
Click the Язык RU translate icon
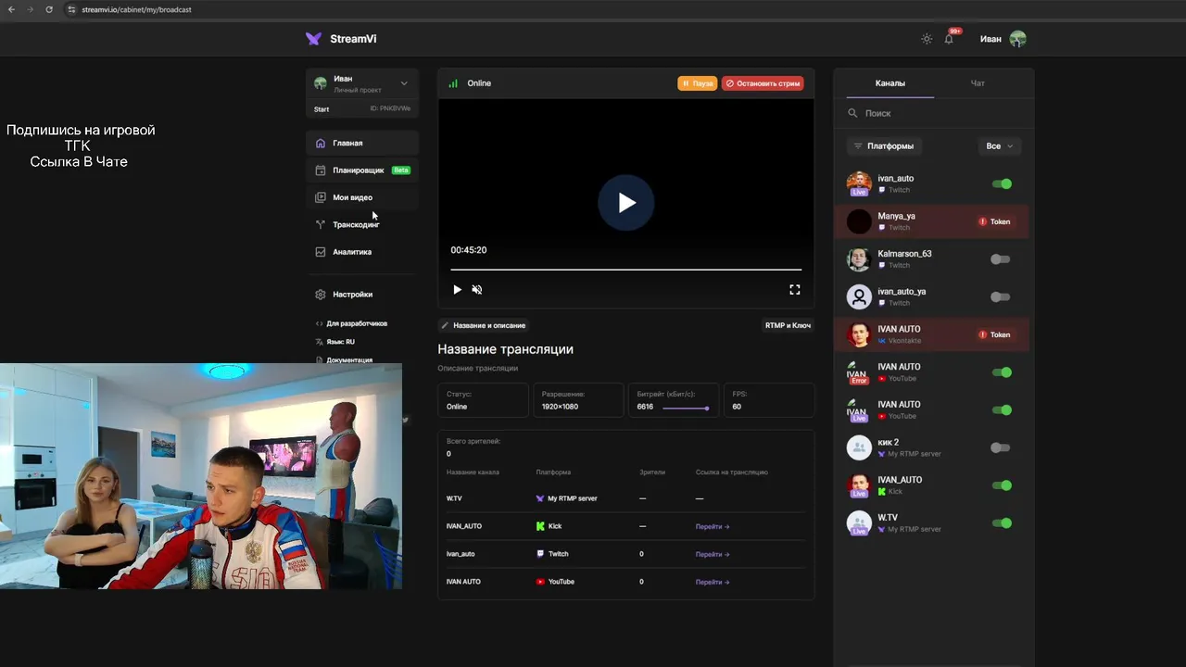click(x=320, y=342)
